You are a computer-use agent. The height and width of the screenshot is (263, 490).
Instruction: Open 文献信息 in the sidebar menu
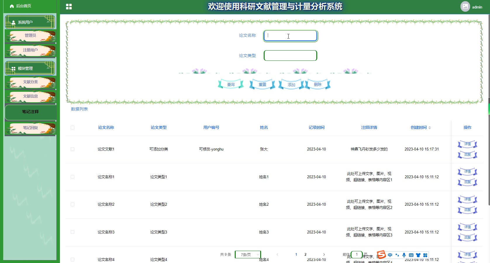pyautogui.click(x=30, y=96)
